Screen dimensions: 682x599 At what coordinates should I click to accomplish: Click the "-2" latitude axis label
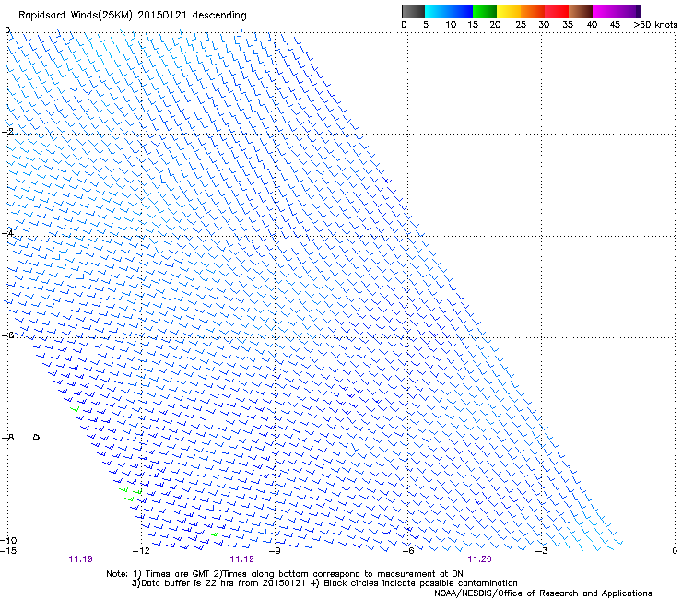[x=7, y=132]
